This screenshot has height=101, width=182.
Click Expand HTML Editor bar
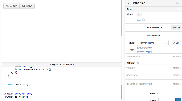[x=62, y=65]
